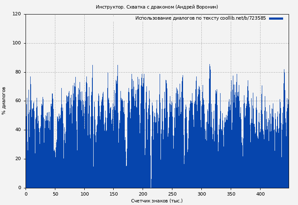Select the '% диалогов' vertical axis label
The width and height of the screenshot is (298, 205).
(x=4, y=101)
